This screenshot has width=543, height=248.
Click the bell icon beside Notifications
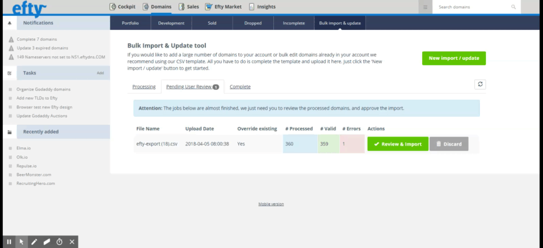click(9, 23)
